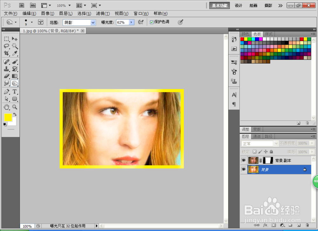Toggle lock transparent pixels
Viewport: 318px width, 231px height.
click(254, 152)
